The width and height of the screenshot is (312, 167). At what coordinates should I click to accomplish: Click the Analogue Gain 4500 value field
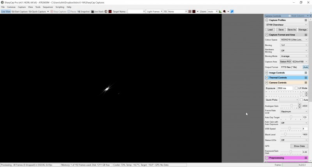(x=305, y=106)
